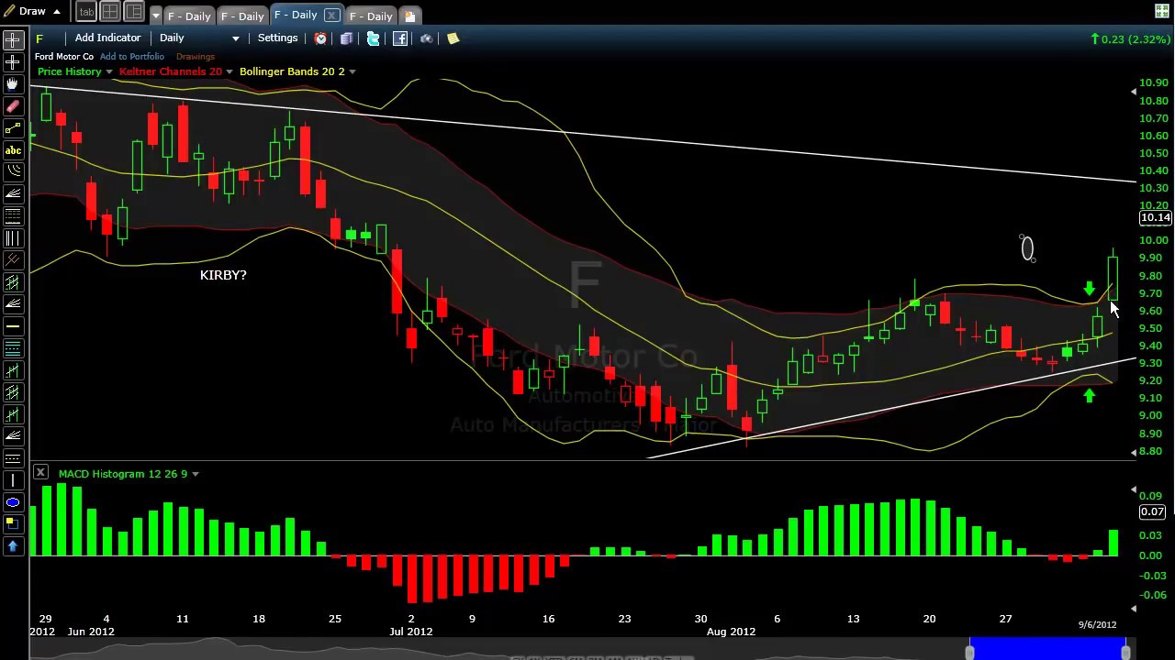Screen dimensions: 1175x660
Task: Click the 0.23 (2.32%) price change
Action: (x=1131, y=38)
